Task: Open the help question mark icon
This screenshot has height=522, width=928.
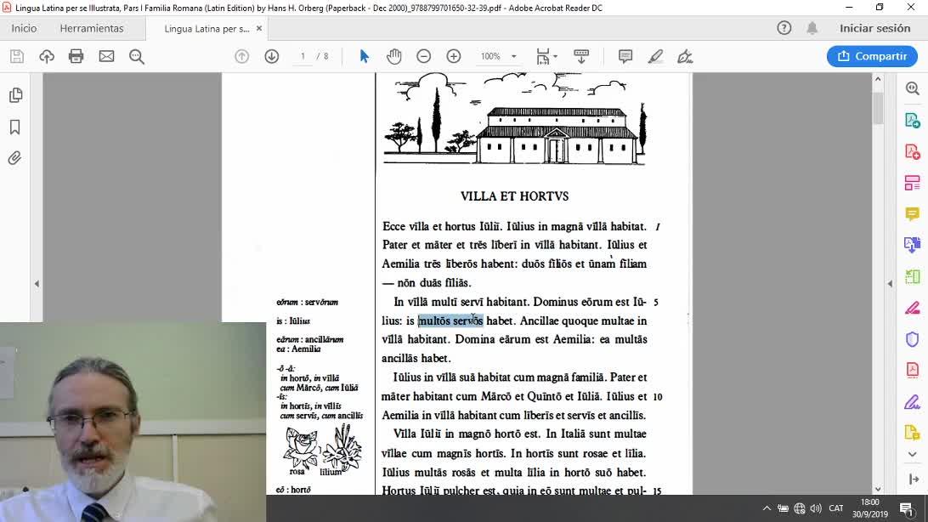Action: [x=784, y=28]
